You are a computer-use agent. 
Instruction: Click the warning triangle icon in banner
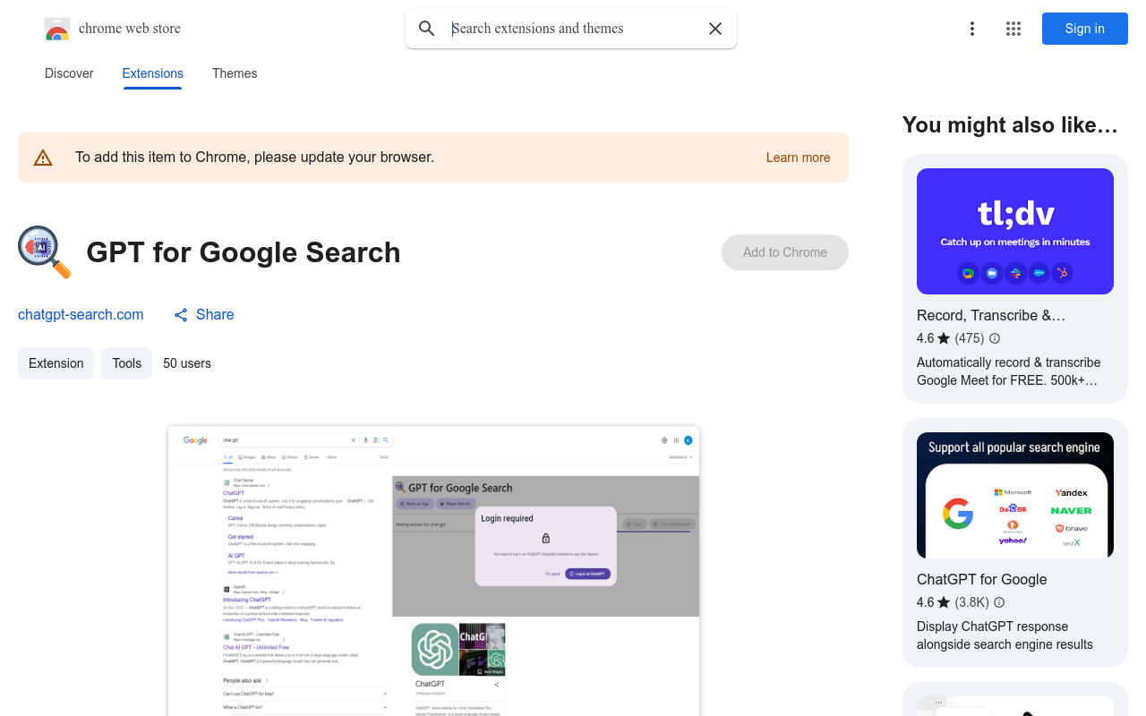pyautogui.click(x=43, y=158)
